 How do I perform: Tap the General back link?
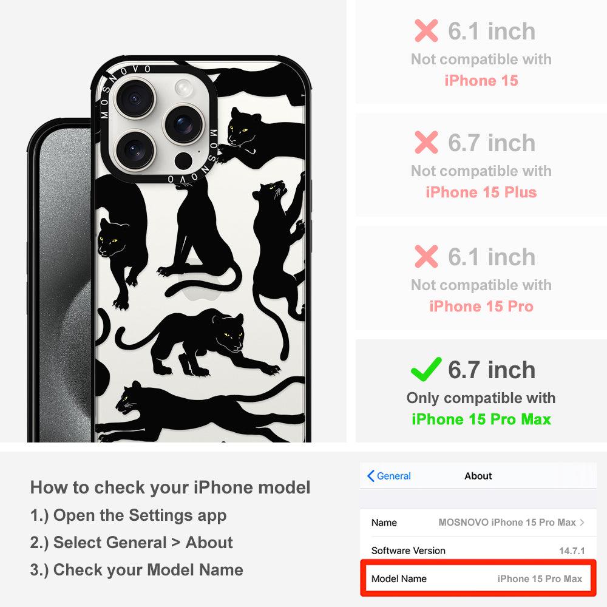388,476
